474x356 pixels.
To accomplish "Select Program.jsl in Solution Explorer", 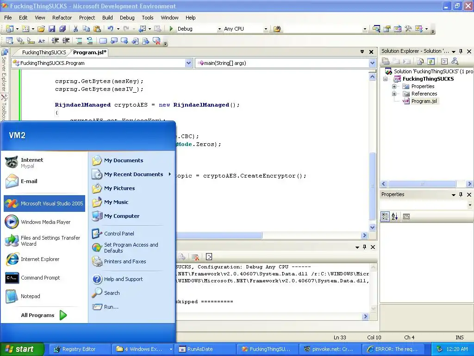I will point(424,101).
